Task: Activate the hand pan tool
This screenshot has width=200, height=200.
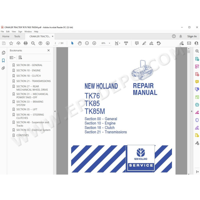Action: pyautogui.click(x=80, y=43)
